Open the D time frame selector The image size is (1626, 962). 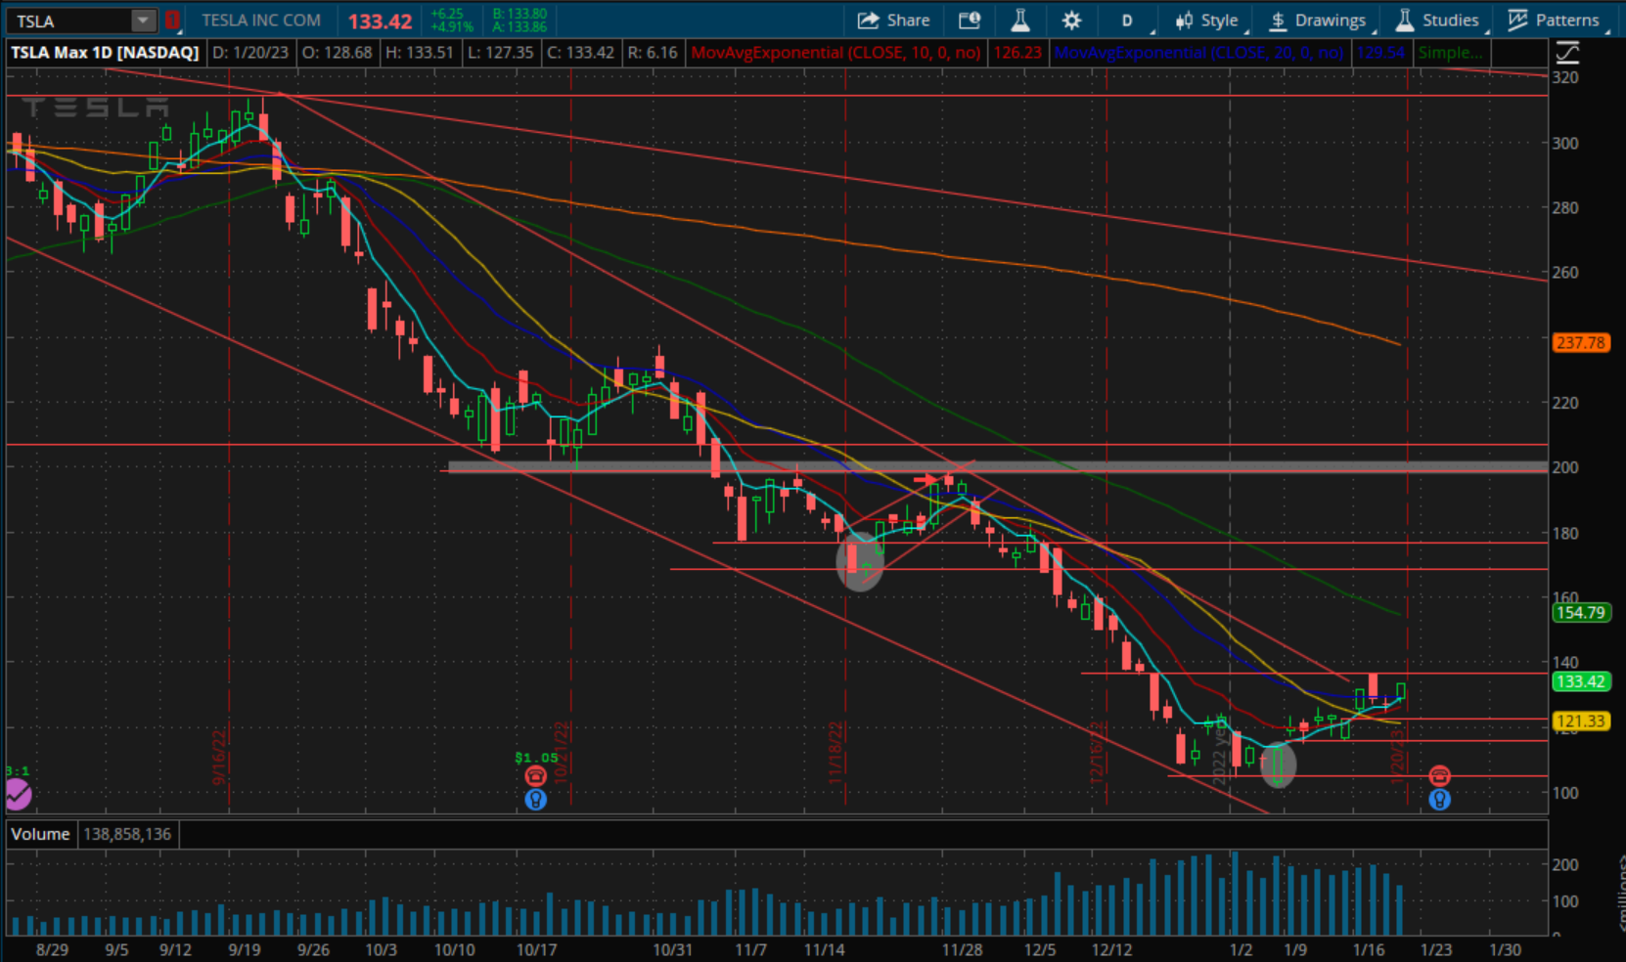tap(1127, 21)
